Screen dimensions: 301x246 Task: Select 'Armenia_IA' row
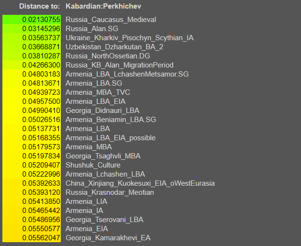84,211
